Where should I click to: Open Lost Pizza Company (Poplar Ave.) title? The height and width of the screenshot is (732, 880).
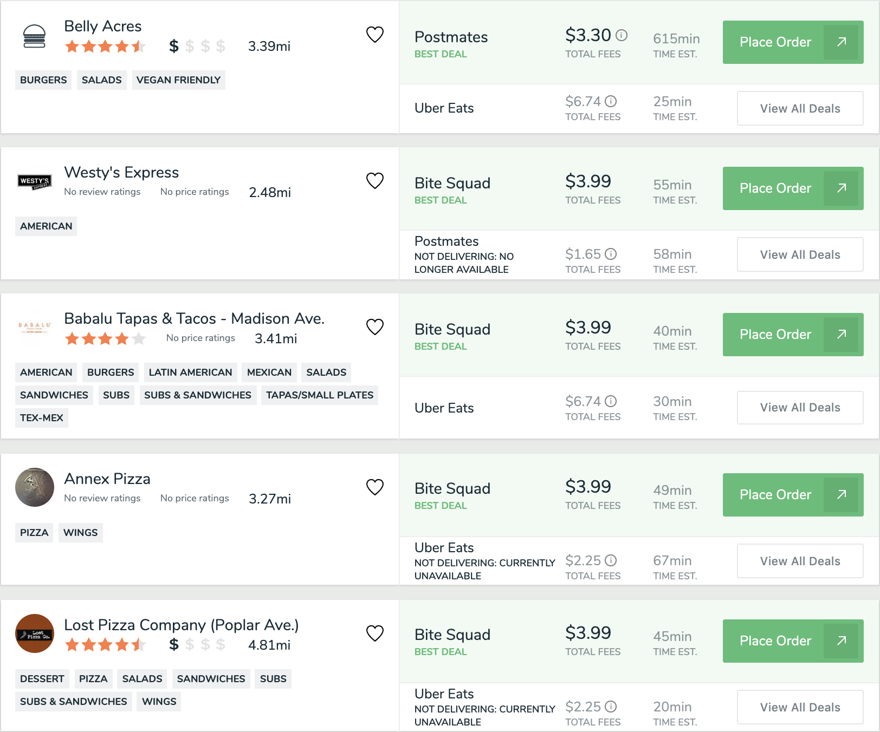182,625
